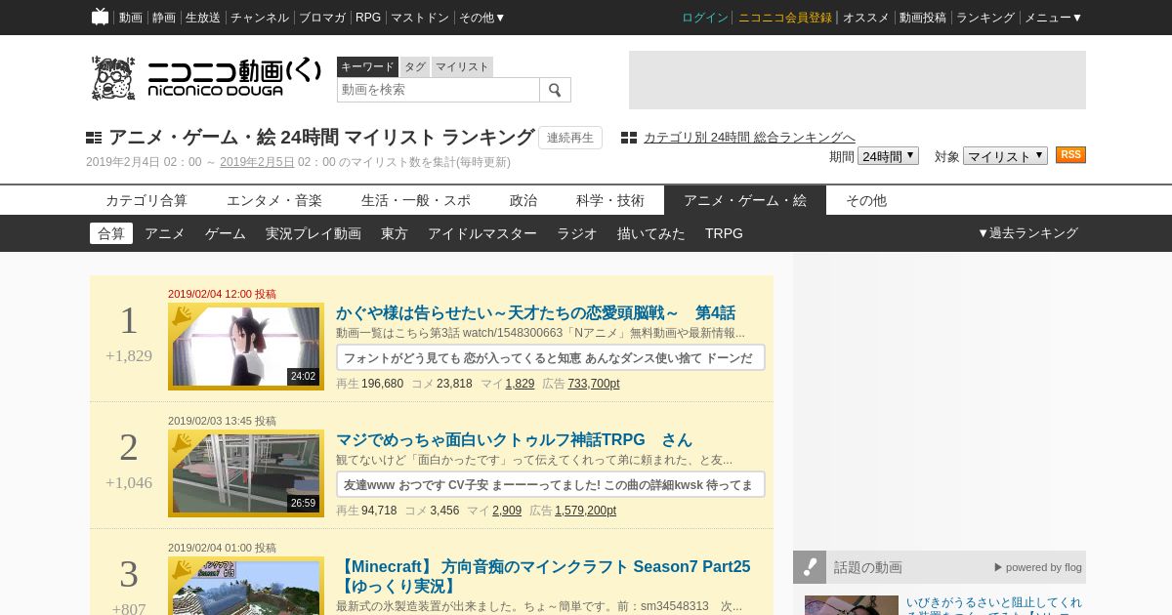The height and width of the screenshot is (615, 1172).
Task: Click the 話題の動画 pen icon
Action: pos(810,567)
